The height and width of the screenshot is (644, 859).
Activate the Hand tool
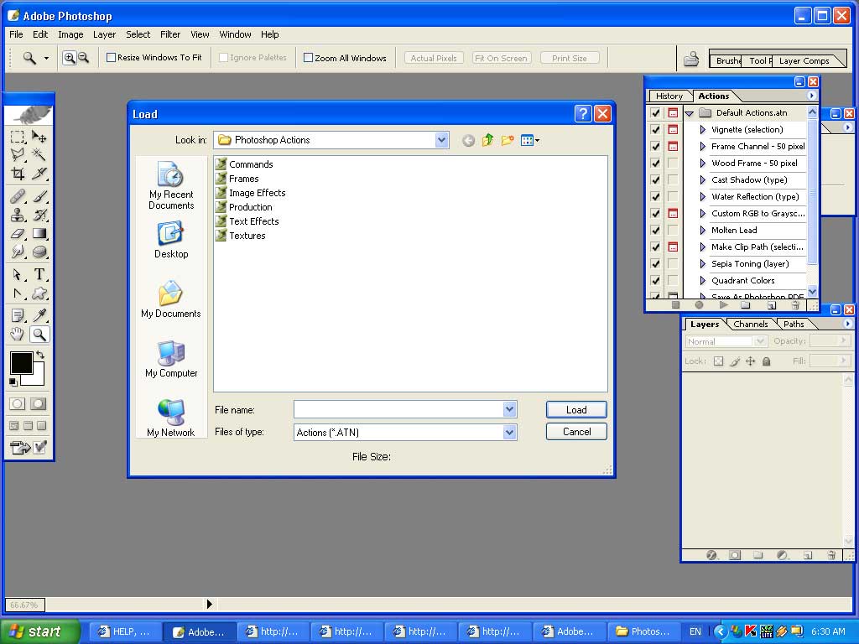point(18,334)
